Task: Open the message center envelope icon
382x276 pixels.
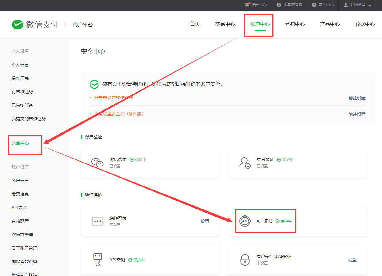Action: (x=248, y=5)
